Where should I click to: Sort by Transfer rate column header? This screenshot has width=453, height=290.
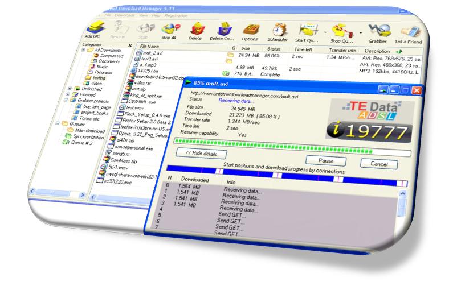coord(342,51)
